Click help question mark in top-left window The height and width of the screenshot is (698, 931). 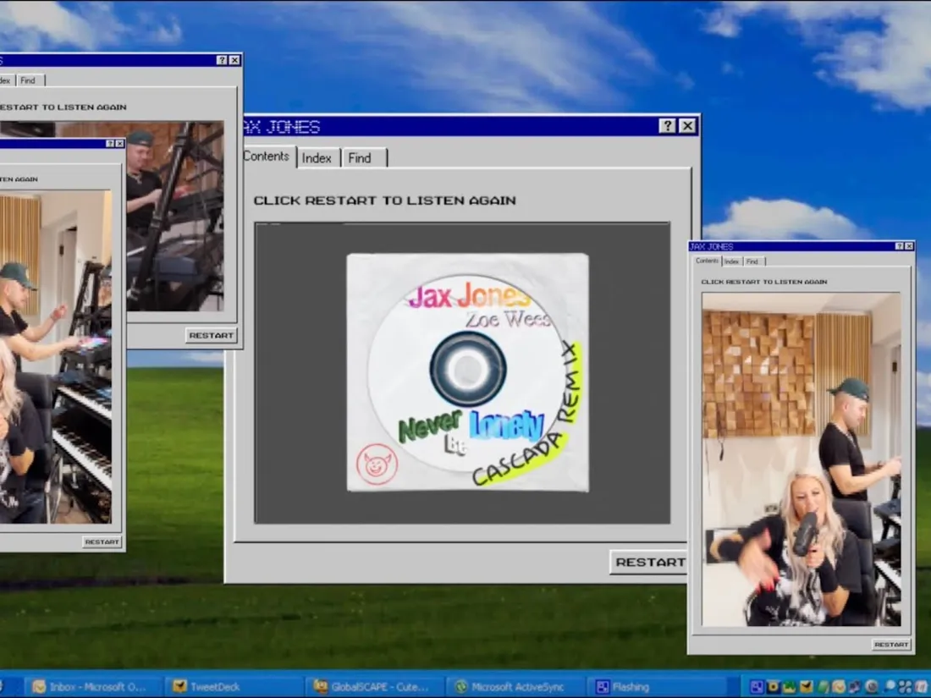[x=222, y=60]
